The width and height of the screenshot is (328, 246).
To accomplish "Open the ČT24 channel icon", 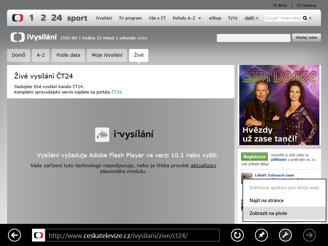I will tap(57, 18).
